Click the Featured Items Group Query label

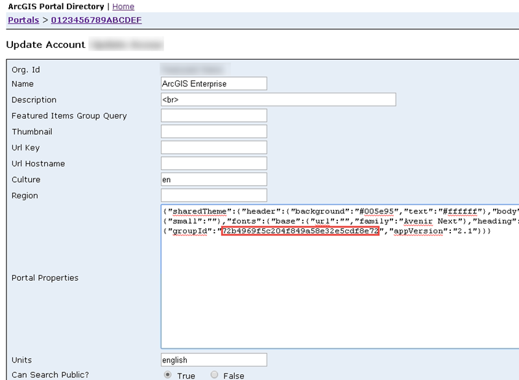coord(69,116)
